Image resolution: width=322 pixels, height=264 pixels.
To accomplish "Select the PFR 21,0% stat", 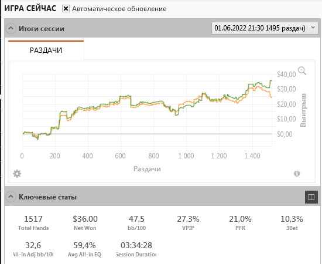I will tap(240, 222).
